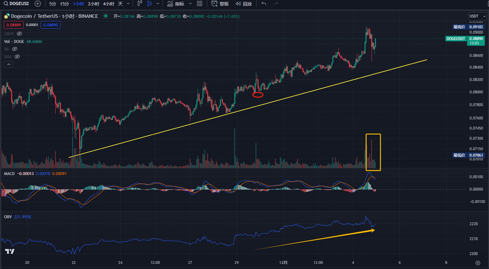The width and height of the screenshot is (489, 269).
Task: Select the yellow ascending trendline
Action: [247, 109]
